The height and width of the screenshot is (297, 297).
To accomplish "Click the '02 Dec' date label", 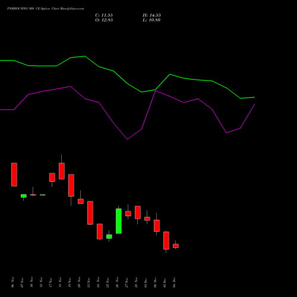I will [x=156, y=282].
